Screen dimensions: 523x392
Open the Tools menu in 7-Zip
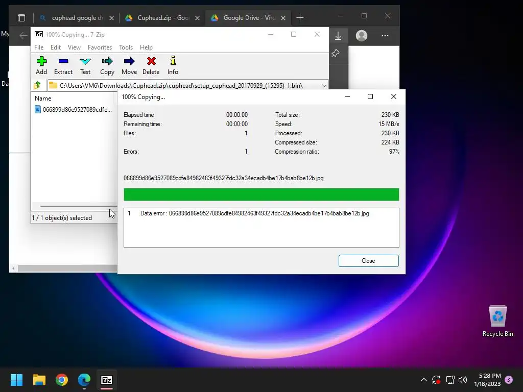(126, 47)
